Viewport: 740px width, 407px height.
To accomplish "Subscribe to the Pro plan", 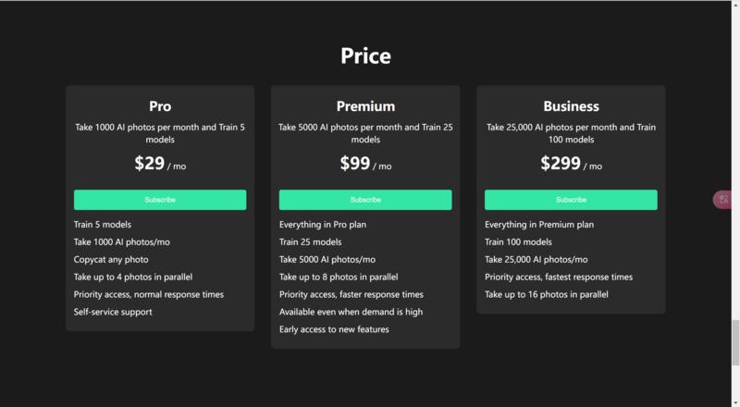I will [x=160, y=200].
